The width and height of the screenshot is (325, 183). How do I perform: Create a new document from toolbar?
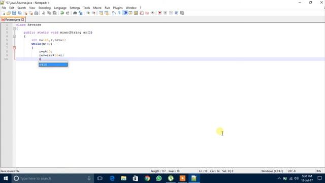point(4,13)
